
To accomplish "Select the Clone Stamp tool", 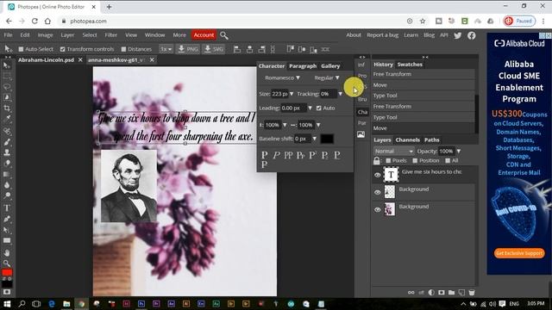I will point(7,152).
